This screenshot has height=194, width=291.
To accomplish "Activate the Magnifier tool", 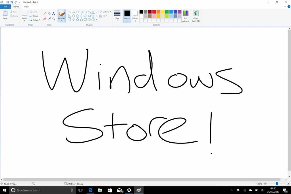I will (x=53, y=19).
